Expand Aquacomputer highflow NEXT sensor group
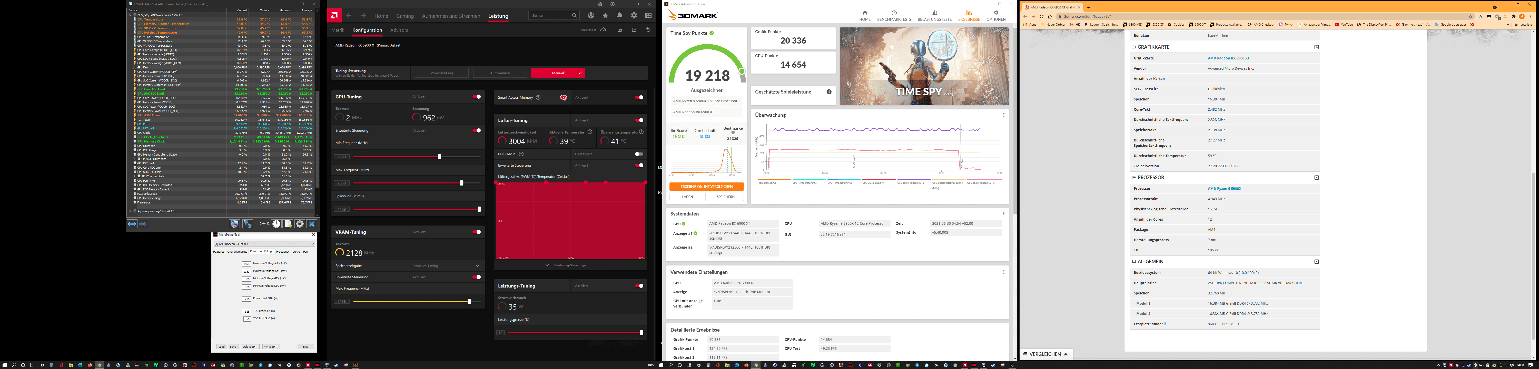This screenshot has height=369, width=1539. pos(130,211)
